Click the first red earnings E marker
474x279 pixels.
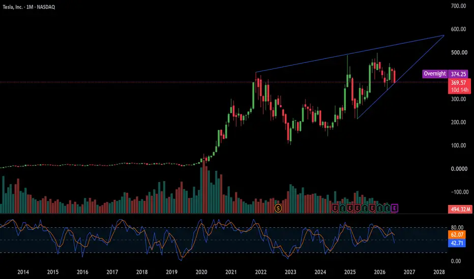coord(335,208)
